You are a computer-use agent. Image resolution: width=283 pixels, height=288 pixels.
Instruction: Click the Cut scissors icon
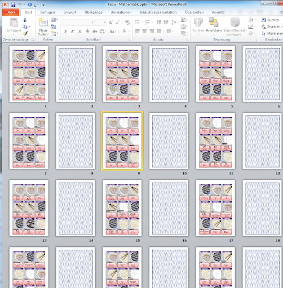pos(25,20)
